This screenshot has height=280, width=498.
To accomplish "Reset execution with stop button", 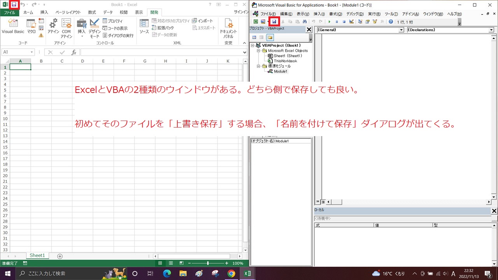I will point(344,22).
